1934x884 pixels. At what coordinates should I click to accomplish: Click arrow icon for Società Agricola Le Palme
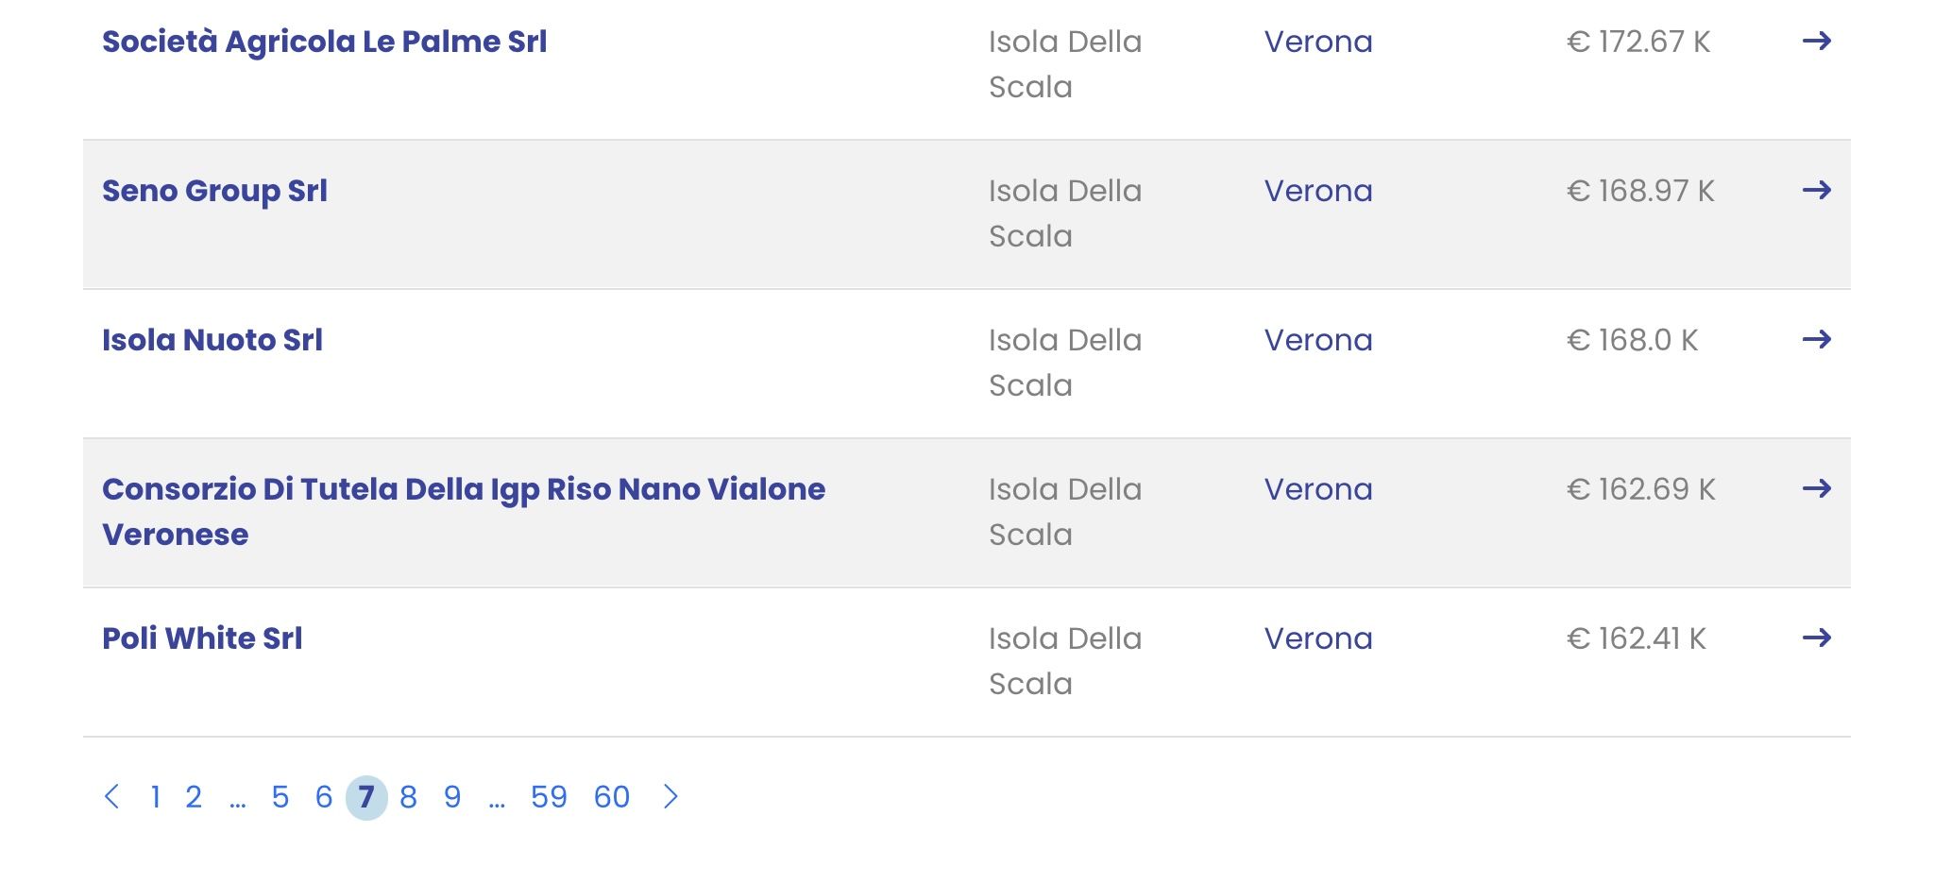click(1817, 41)
